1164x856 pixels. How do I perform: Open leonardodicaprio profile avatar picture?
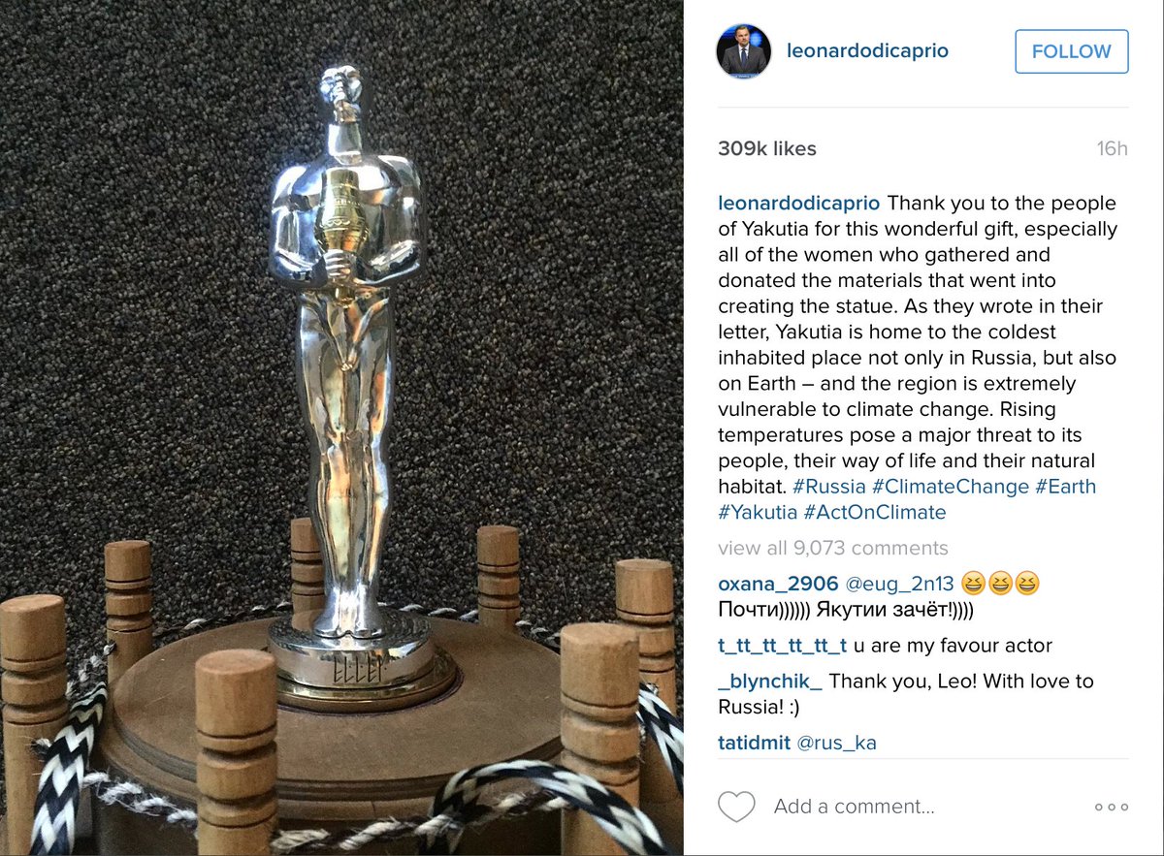click(x=743, y=51)
